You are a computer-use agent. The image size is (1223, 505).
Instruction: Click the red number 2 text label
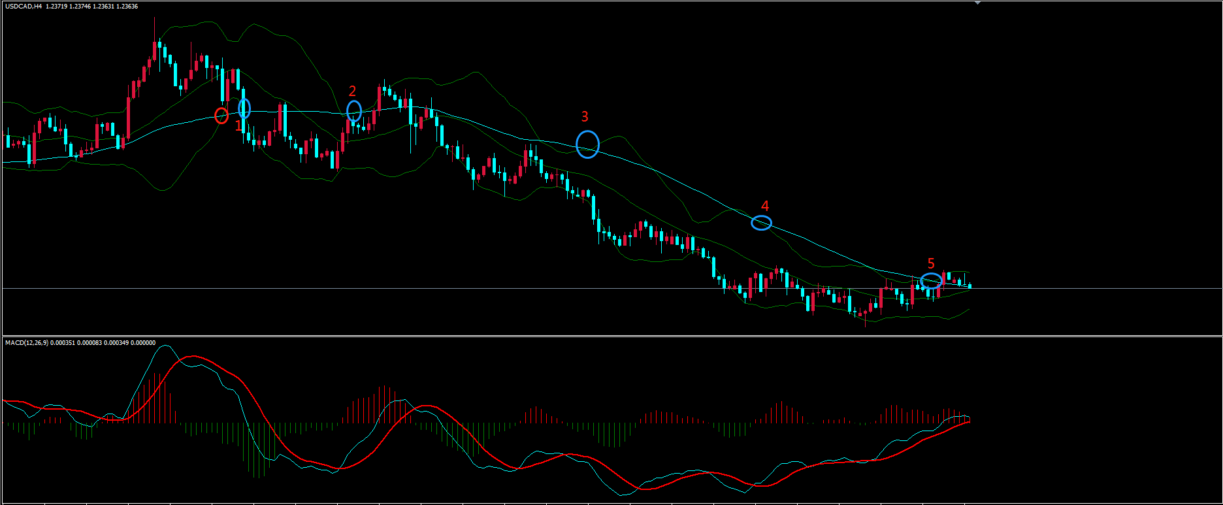[x=352, y=91]
